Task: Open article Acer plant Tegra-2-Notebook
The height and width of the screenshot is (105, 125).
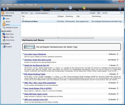Action: (35, 54)
